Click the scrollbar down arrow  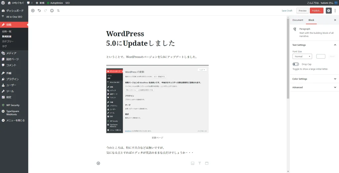288,171
